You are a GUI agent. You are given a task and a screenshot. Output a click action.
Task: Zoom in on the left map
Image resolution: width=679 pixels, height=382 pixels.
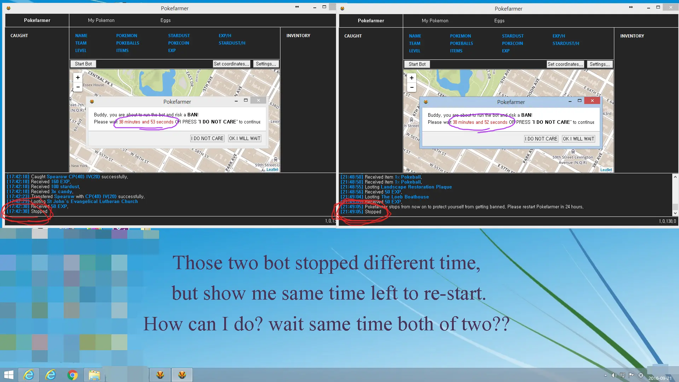click(78, 77)
